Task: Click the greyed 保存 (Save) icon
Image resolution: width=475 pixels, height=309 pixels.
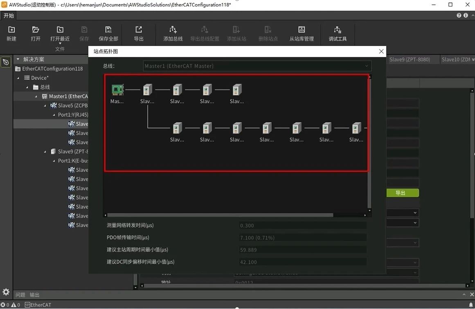Action: click(x=84, y=30)
